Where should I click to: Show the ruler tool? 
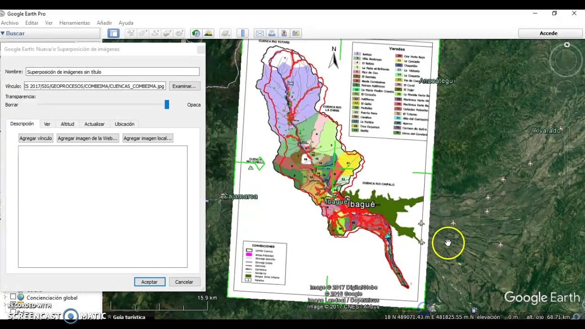[243, 33]
